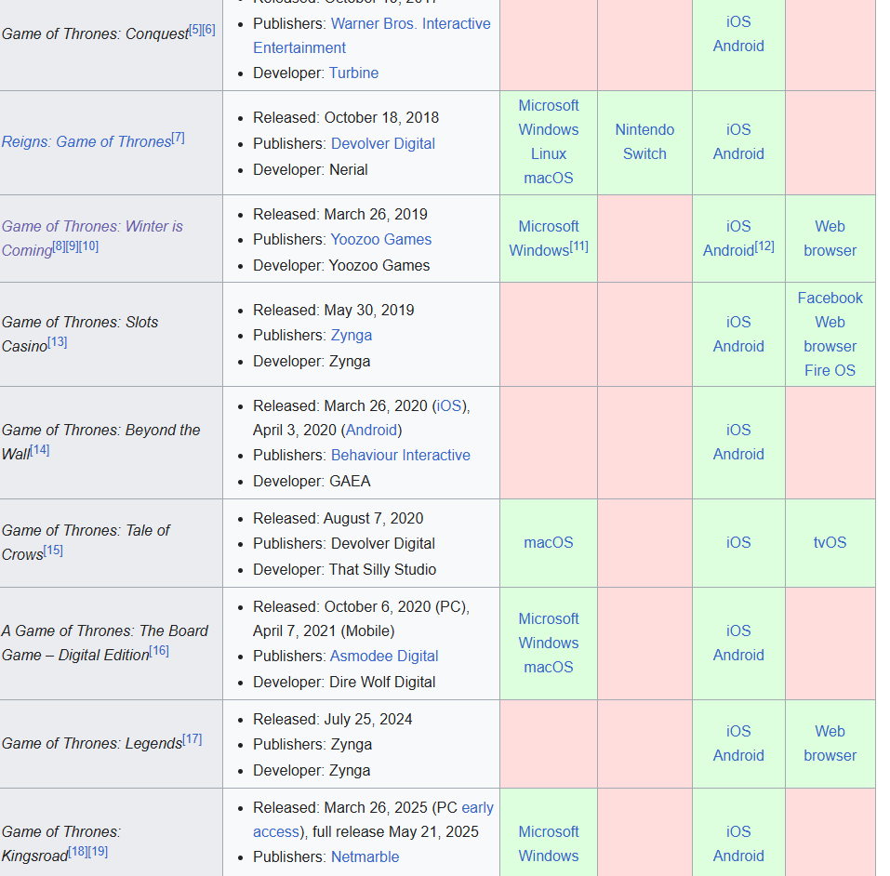Follow the early access link
Screen dimensions: 890x876
pyautogui.click(x=374, y=820)
